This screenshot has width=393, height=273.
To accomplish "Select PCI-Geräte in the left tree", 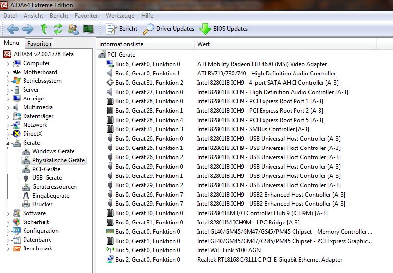I will 47,169.
